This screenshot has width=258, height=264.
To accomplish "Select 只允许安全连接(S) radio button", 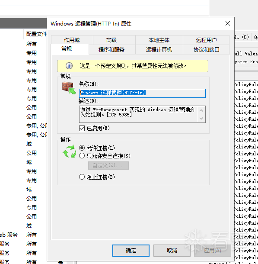I will [82, 155].
